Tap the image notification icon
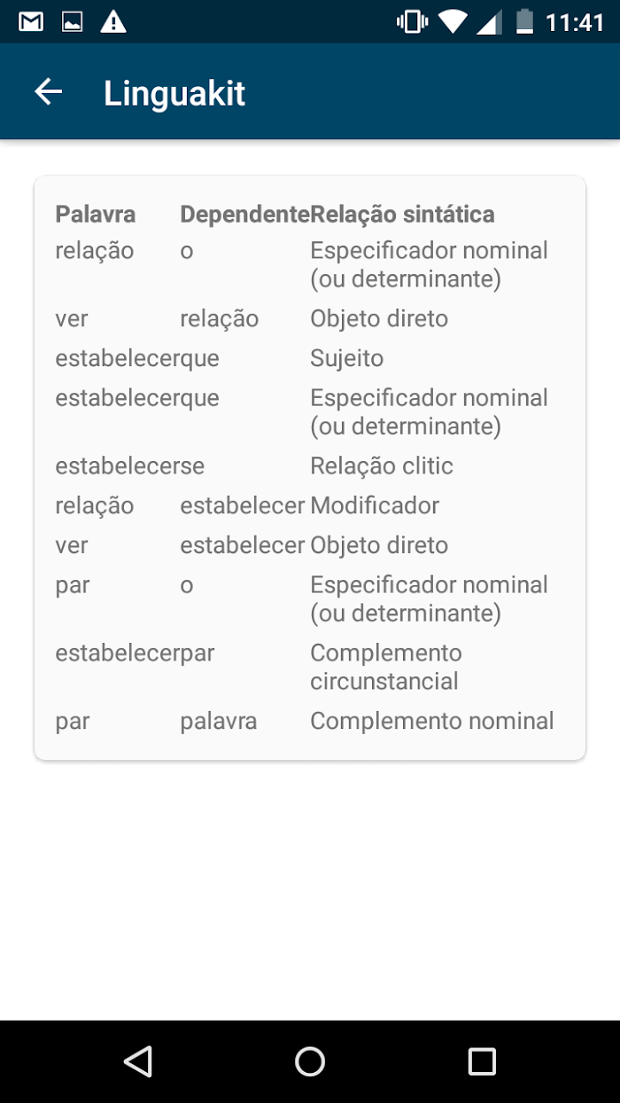620x1103 pixels. point(72,21)
